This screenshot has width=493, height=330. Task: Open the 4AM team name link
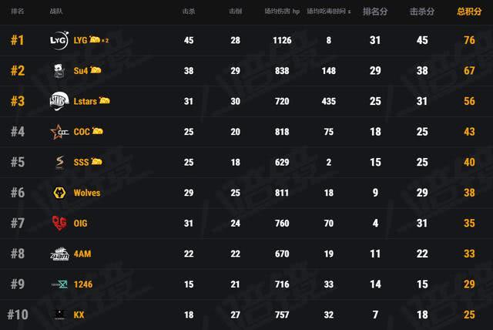pyautogui.click(x=82, y=254)
